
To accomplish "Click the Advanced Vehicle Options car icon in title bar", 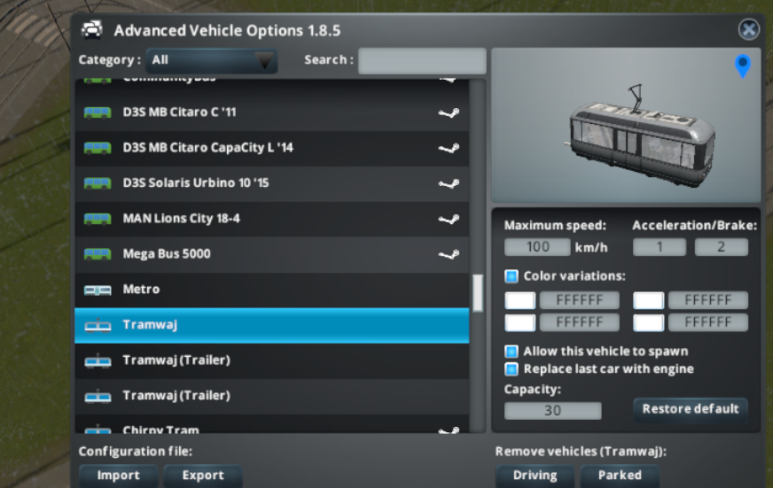I will tap(91, 30).
